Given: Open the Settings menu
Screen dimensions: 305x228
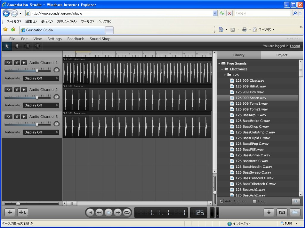Looking at the screenshot, I should click(x=55, y=39).
